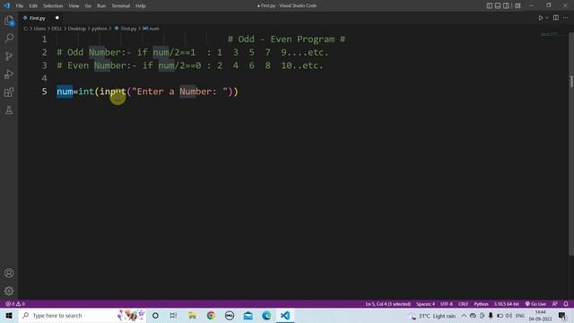Screen dimensions: 574x323
Task: Click line number 4 in the gutter
Action: (x=44, y=78)
